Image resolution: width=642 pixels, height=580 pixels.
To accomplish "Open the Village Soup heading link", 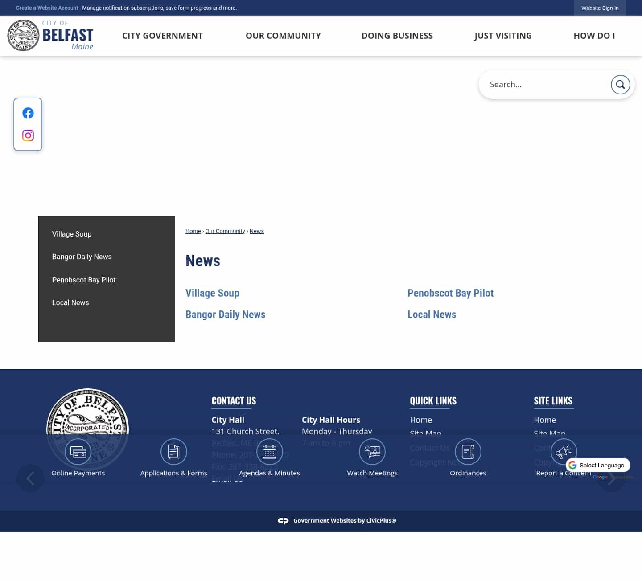I will [212, 293].
